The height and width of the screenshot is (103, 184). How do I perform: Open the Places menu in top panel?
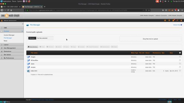[14, 1]
